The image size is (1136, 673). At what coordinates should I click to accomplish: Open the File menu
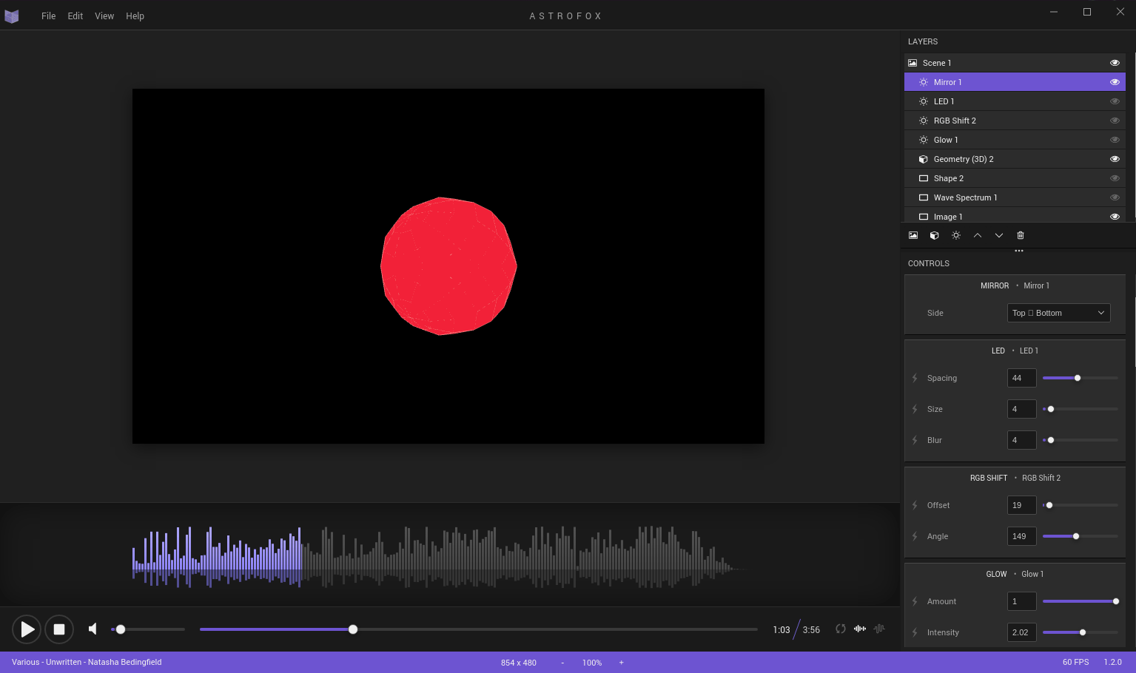[x=49, y=16]
